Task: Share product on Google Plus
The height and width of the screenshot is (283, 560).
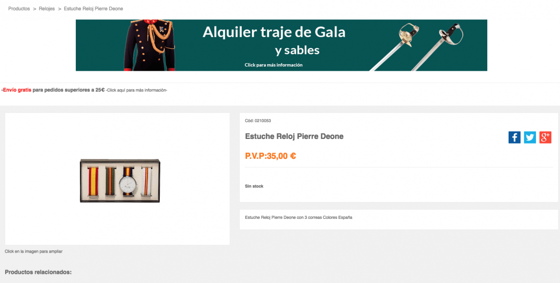Action: point(545,137)
